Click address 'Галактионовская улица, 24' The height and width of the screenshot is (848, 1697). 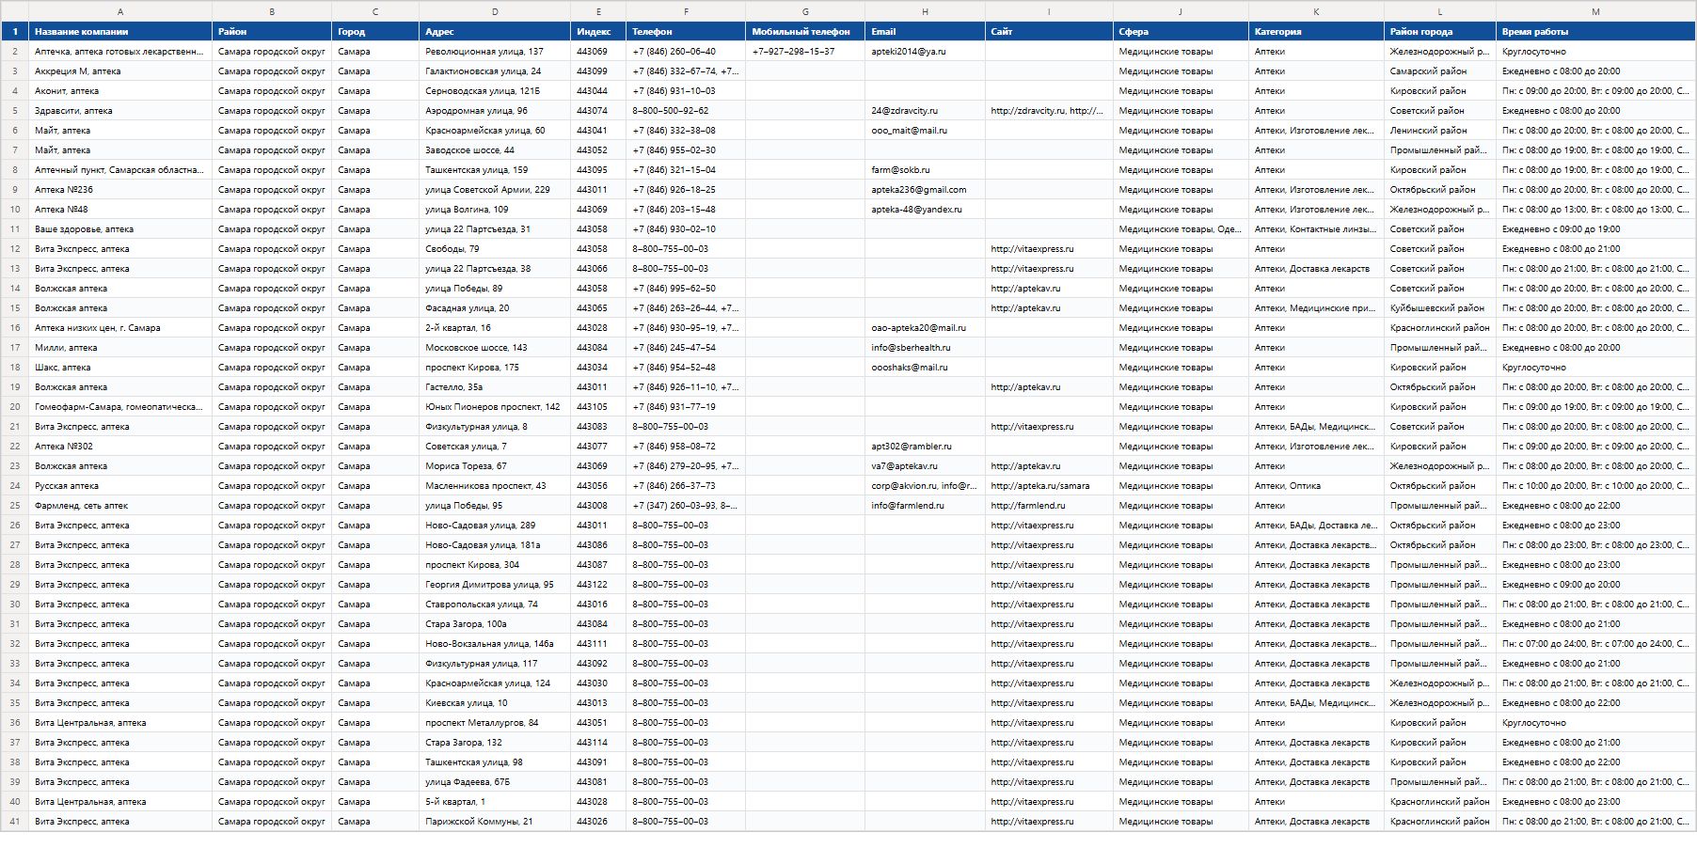(x=495, y=71)
